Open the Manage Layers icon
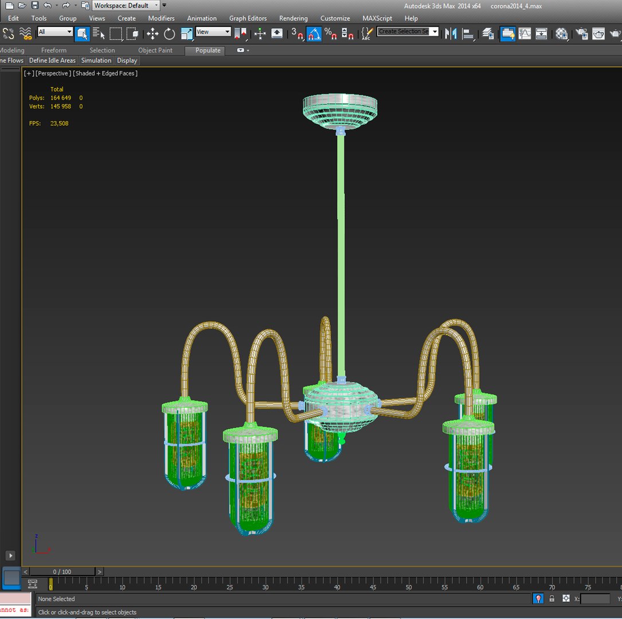 (x=488, y=34)
